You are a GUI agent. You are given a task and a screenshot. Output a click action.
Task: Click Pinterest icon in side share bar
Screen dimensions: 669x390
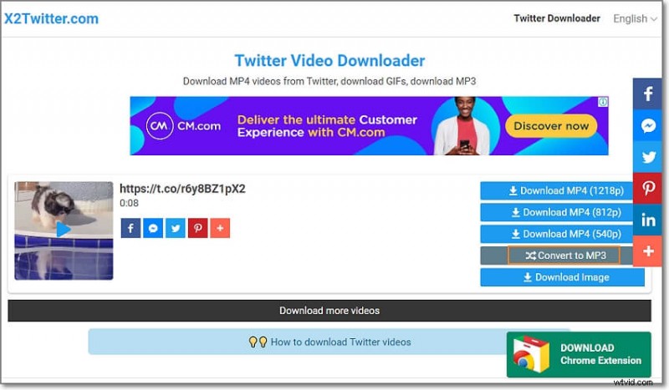coord(647,188)
